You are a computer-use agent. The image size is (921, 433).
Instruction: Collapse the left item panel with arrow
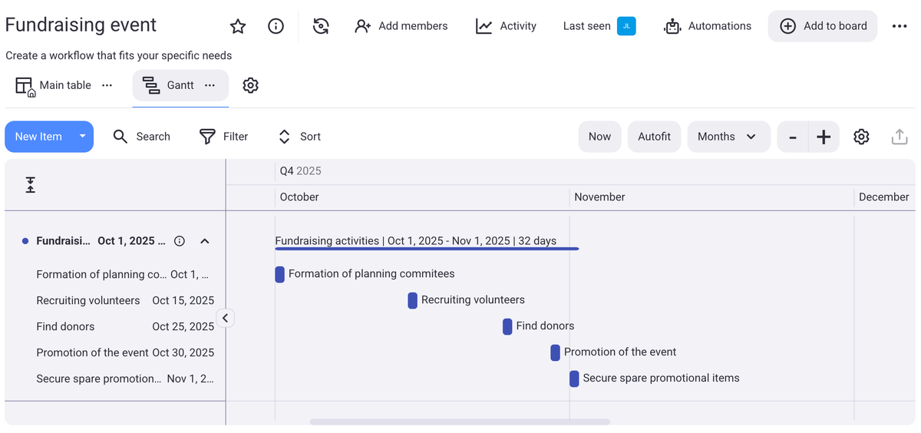[225, 318]
